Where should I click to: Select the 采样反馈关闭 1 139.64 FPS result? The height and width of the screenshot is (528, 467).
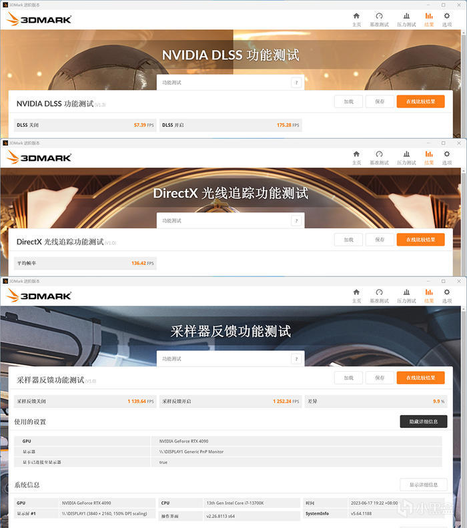tap(85, 401)
